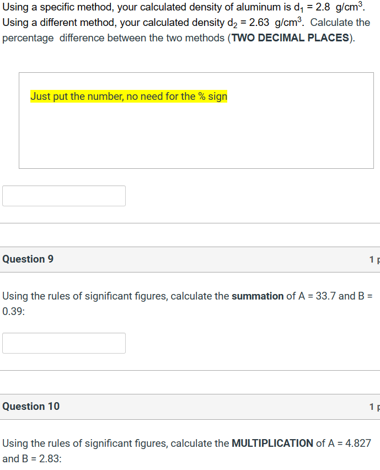Click the divider line above Question 9
The height and width of the screenshot is (470, 380).
click(x=190, y=224)
